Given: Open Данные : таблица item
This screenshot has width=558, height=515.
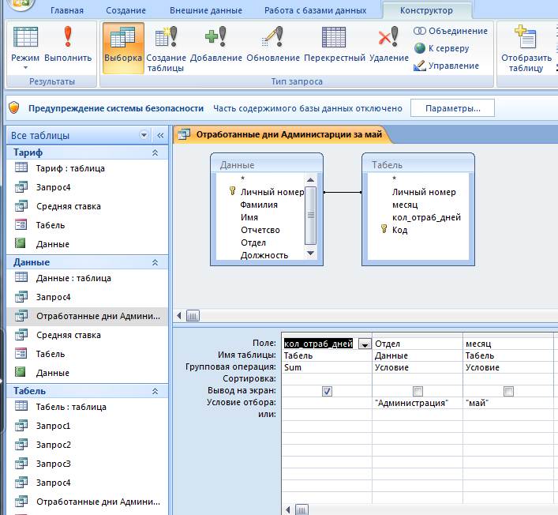Looking at the screenshot, I should pyautogui.click(x=87, y=278).
